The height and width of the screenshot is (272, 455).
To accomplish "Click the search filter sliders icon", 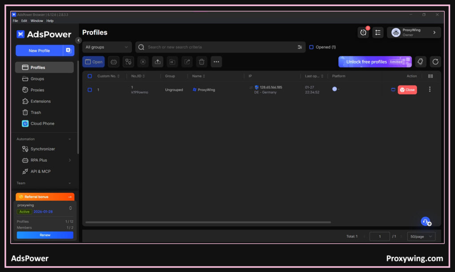I will point(299,47).
